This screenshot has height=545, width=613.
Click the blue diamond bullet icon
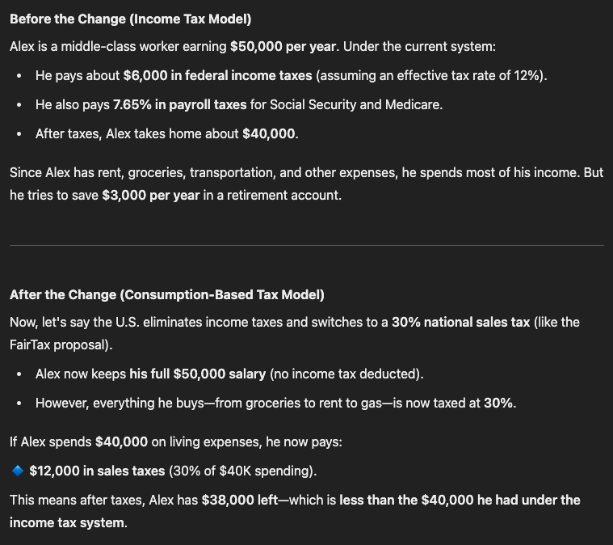(x=18, y=471)
